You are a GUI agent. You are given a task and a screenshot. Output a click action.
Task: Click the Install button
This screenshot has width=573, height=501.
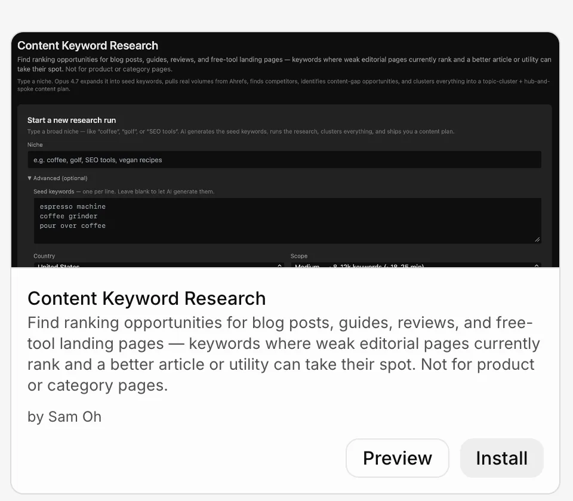click(502, 458)
